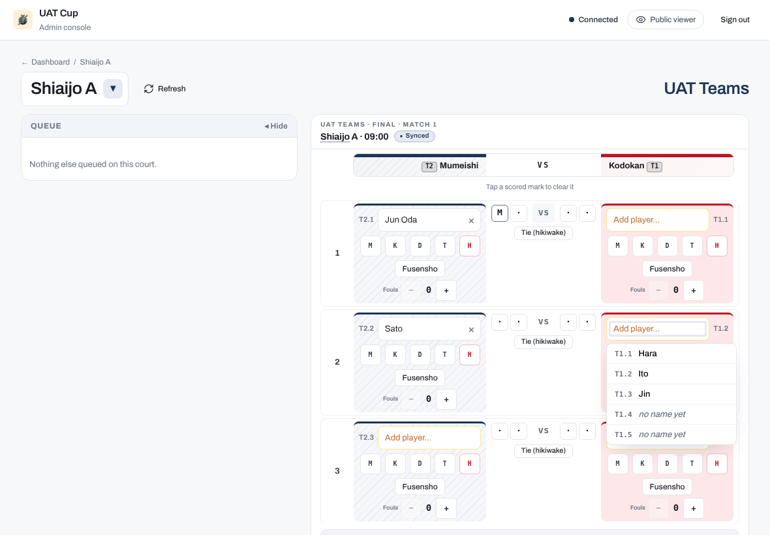770x535 pixels.
Task: Select Jin from the player list
Action: pyautogui.click(x=671, y=393)
